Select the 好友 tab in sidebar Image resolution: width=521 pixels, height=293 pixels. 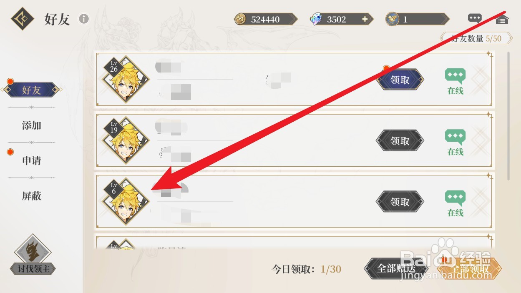tap(32, 90)
